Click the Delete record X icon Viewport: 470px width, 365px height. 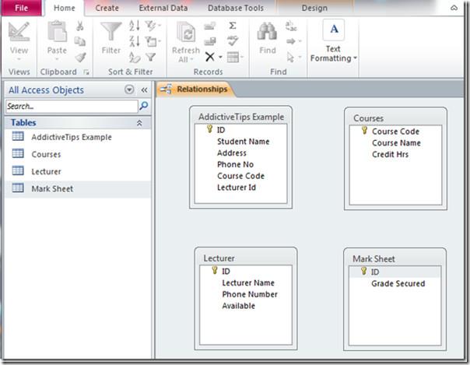coord(209,57)
